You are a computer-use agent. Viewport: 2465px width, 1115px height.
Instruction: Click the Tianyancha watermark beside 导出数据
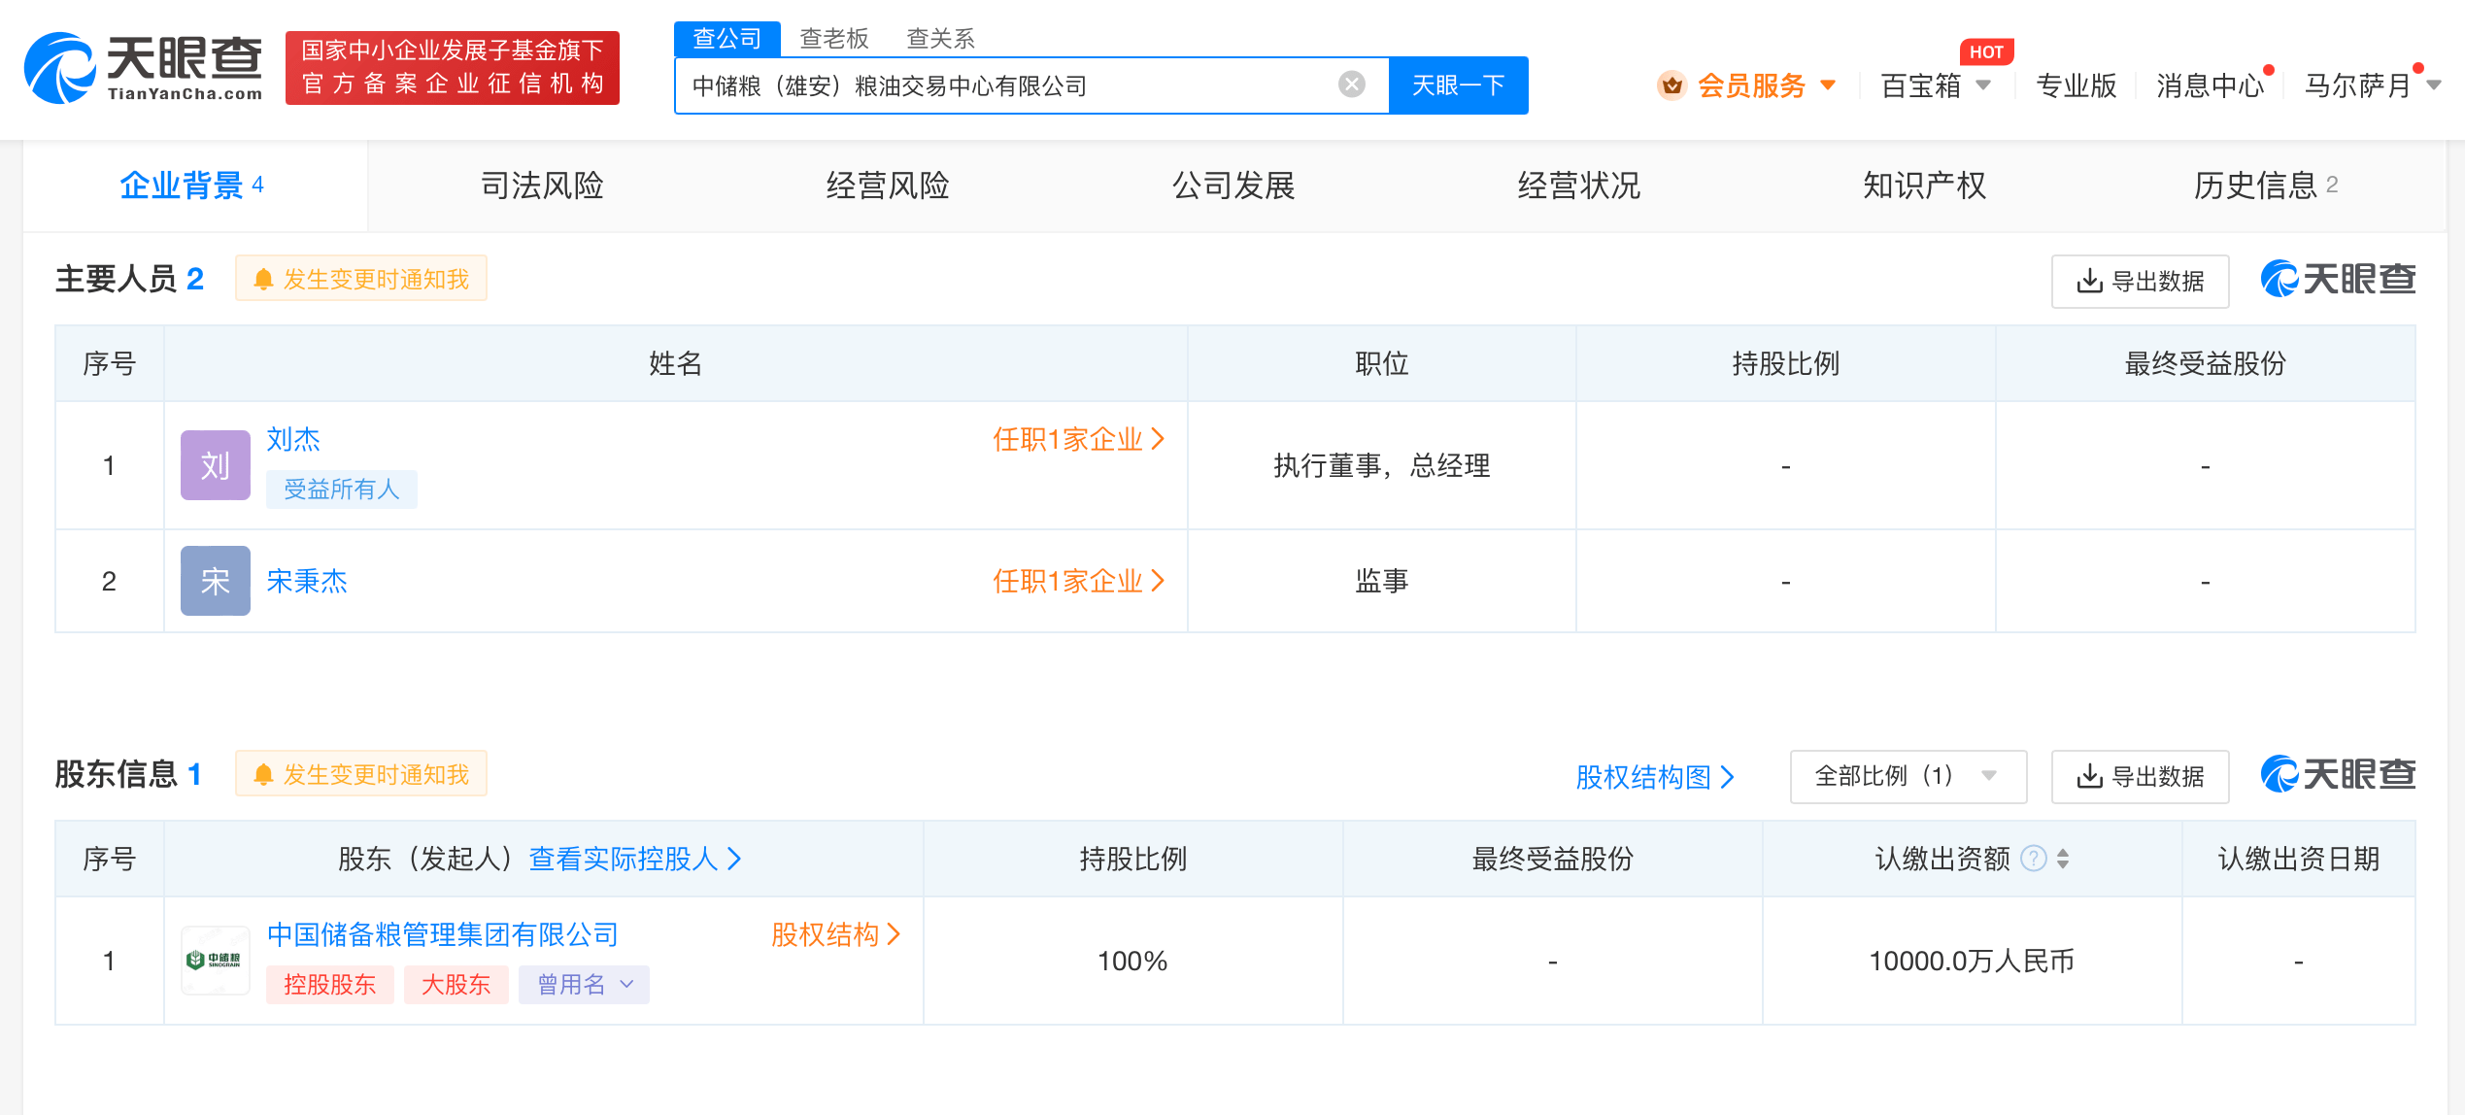2338,280
